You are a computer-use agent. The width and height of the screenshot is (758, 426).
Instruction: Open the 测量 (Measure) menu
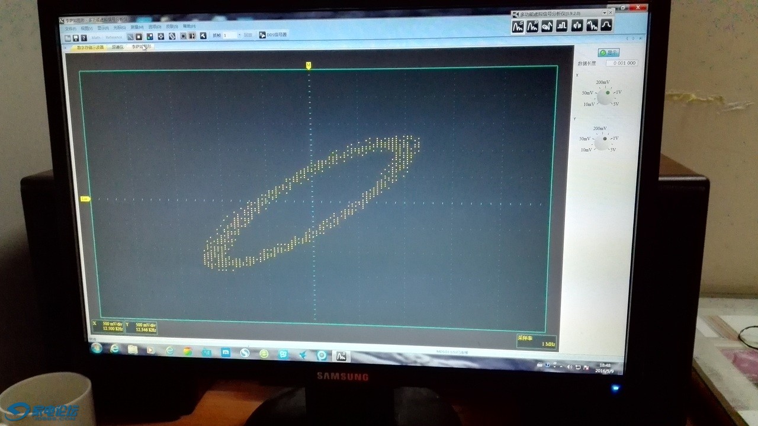click(x=137, y=27)
